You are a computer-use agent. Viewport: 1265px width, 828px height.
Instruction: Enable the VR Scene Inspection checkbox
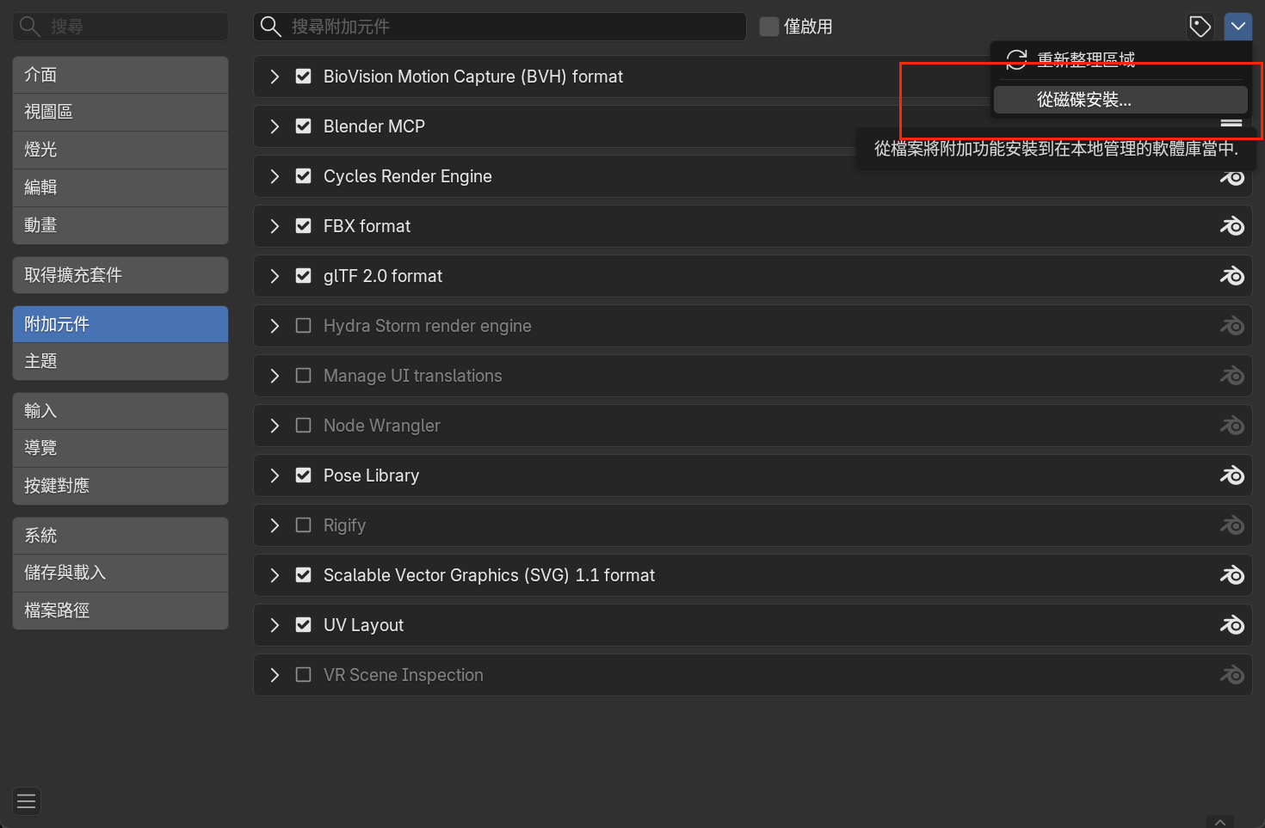303,675
